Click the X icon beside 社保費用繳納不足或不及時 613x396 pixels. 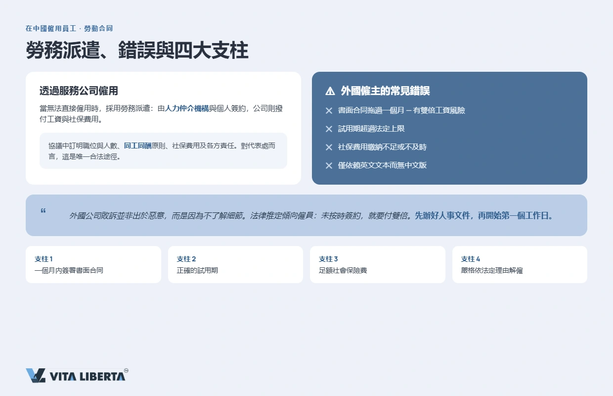point(329,148)
